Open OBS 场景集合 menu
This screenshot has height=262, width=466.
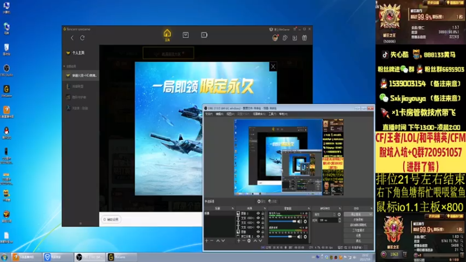tap(259, 114)
